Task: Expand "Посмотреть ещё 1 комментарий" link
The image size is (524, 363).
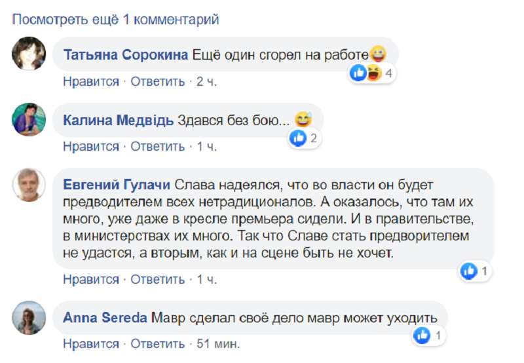Action: pos(116,20)
